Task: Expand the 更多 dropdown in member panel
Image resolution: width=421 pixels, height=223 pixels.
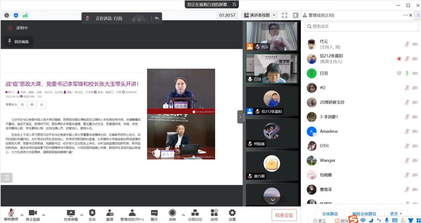Action: point(396,214)
